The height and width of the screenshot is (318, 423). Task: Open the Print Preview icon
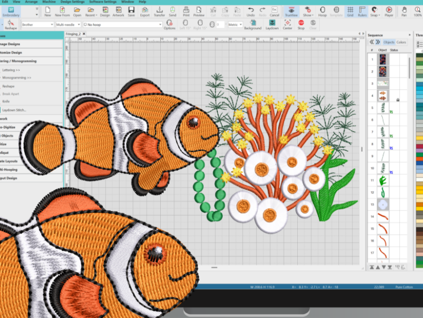[199, 12]
